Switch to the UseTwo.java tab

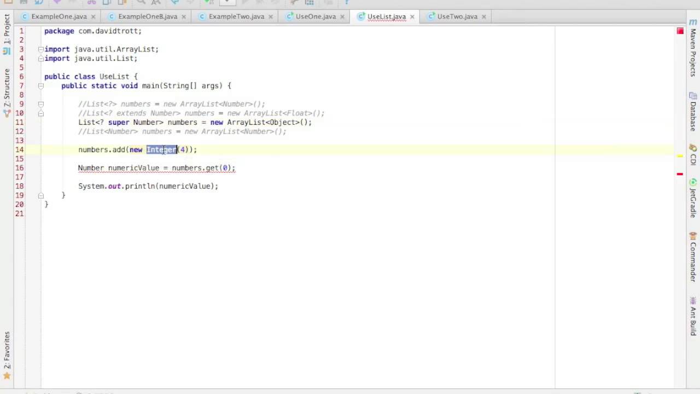[457, 16]
